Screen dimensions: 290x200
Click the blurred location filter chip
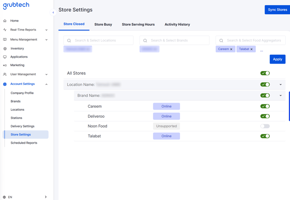[x=77, y=49]
